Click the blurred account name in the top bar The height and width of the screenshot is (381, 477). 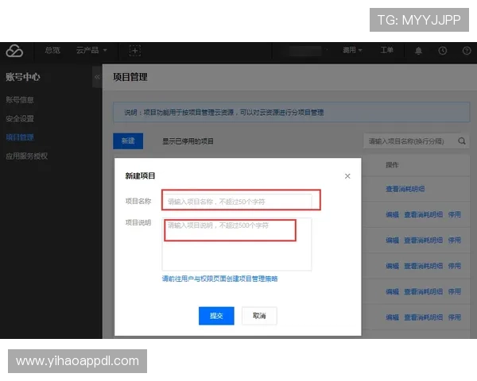(x=305, y=51)
